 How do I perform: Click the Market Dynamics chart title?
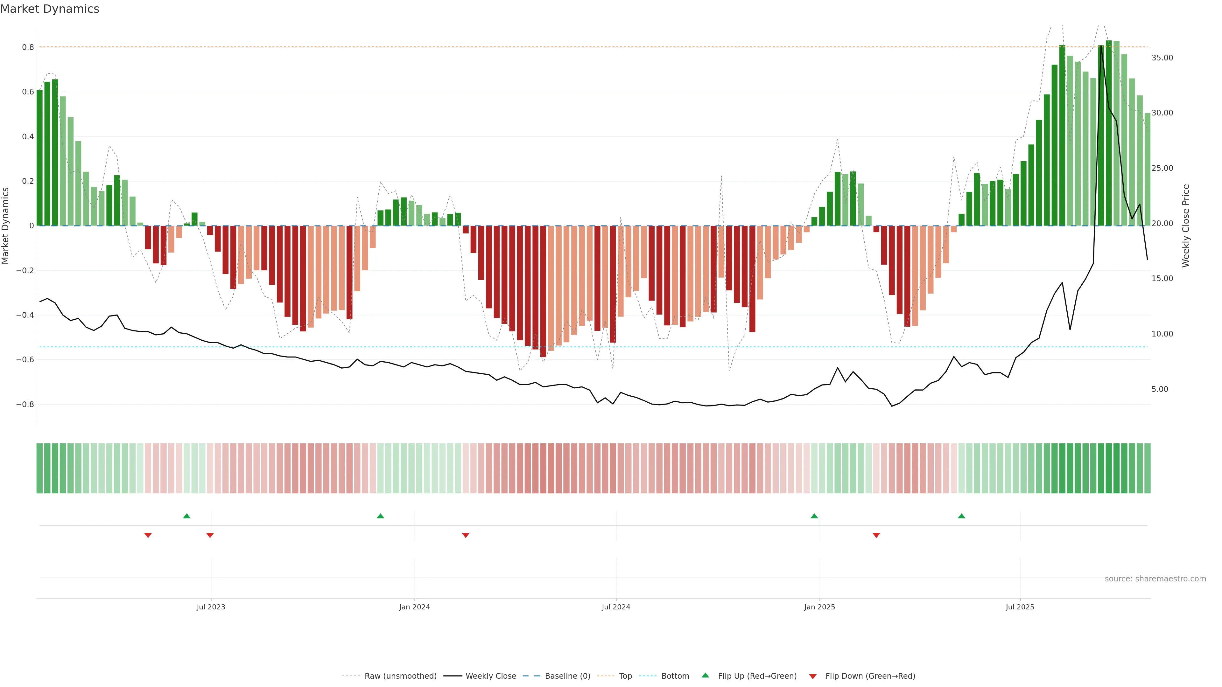[x=50, y=9]
